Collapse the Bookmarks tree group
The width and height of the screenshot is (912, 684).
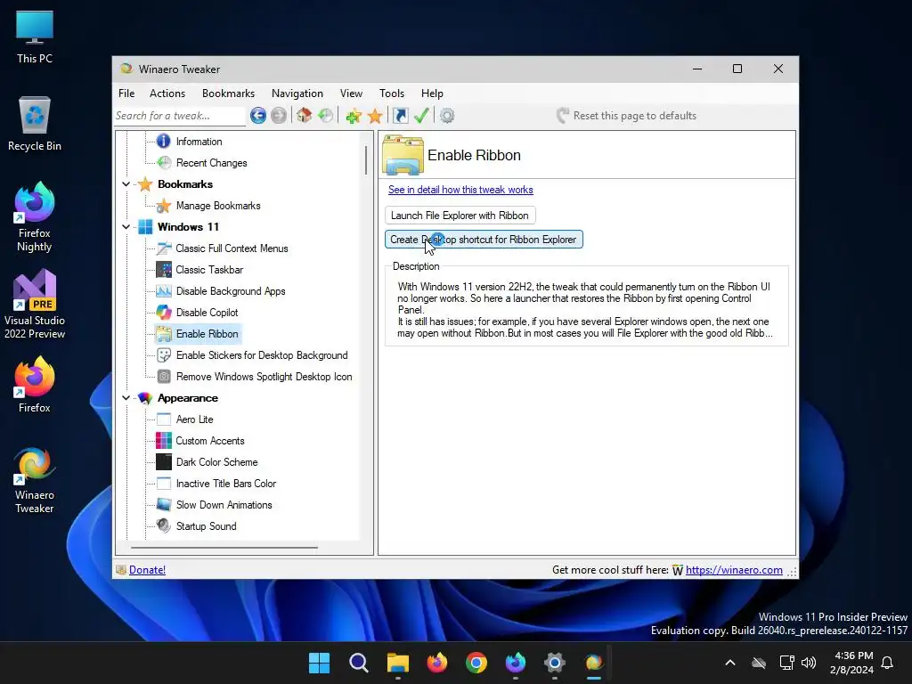pos(126,184)
